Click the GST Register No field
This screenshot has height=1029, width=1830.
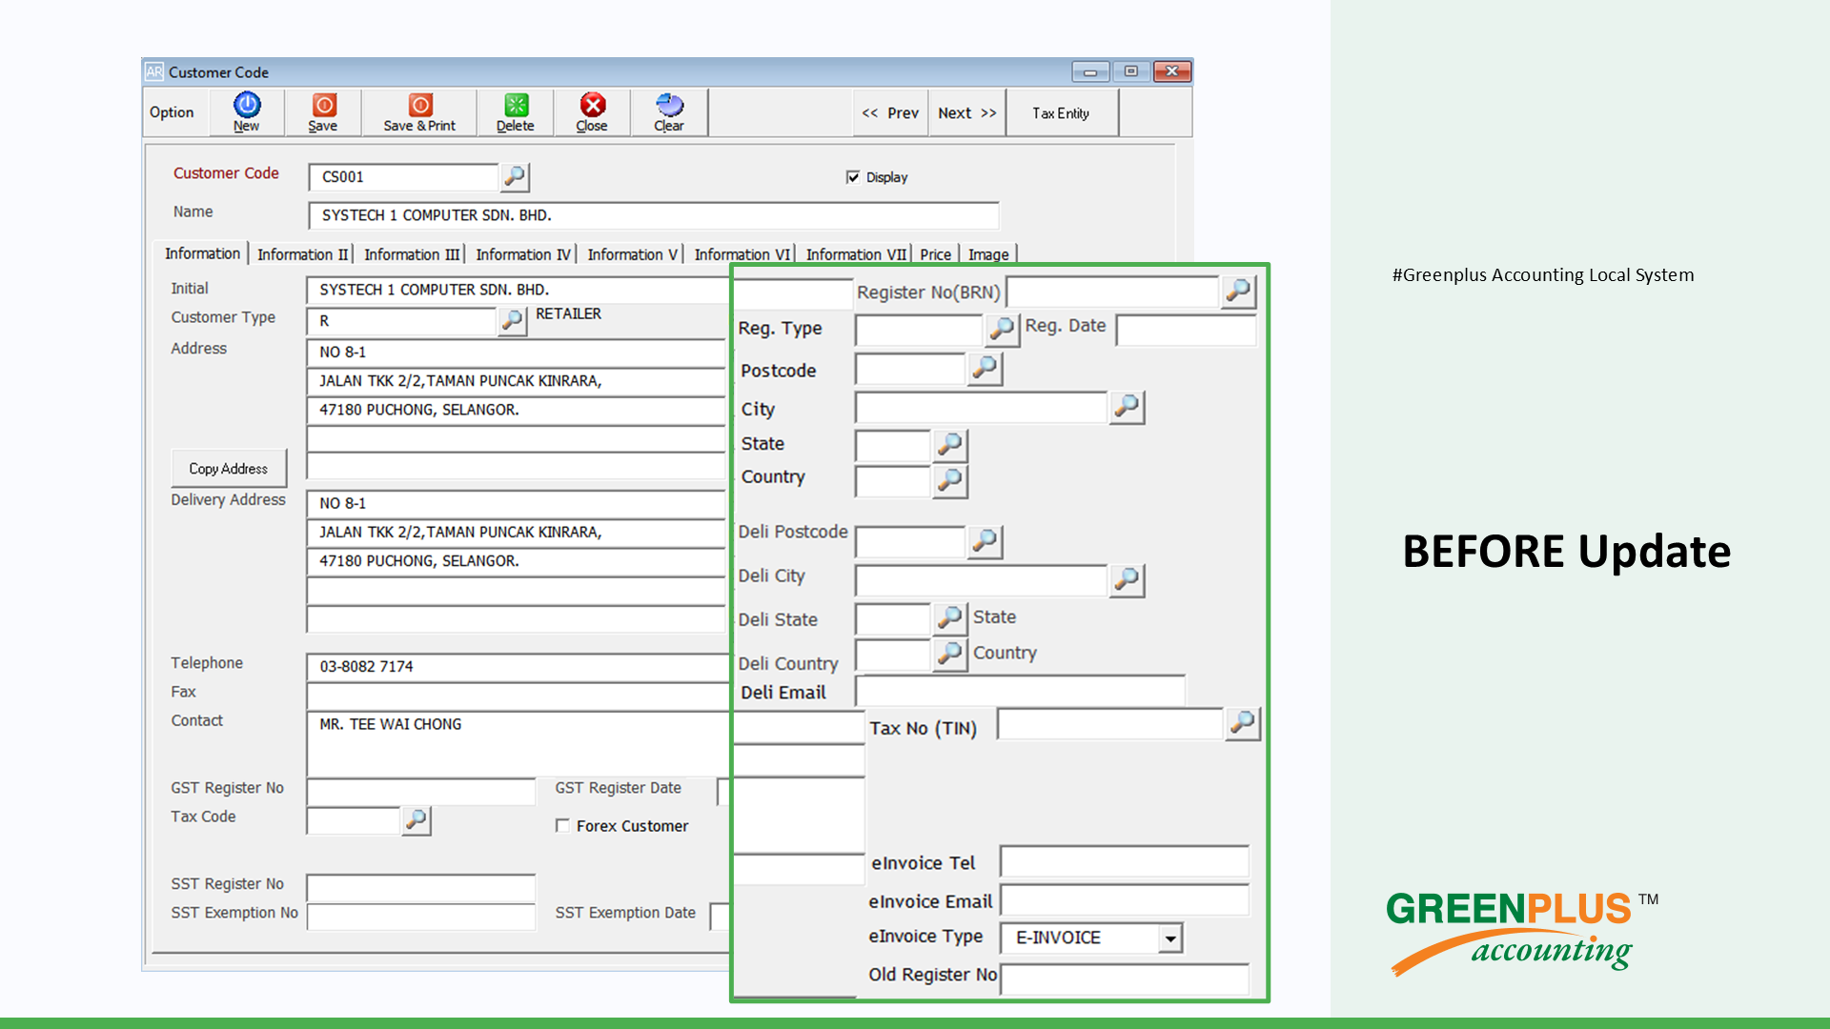[421, 791]
